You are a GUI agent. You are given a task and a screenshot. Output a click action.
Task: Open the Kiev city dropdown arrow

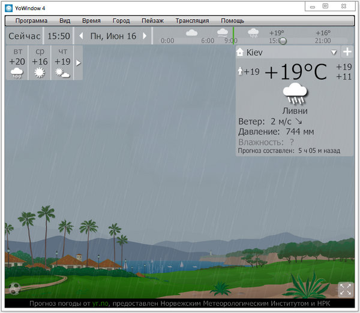coord(334,53)
